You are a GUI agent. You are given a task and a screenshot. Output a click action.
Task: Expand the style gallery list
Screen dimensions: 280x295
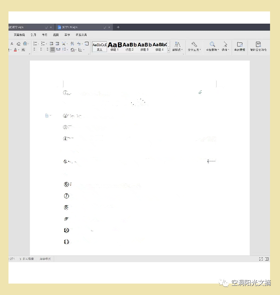click(x=169, y=51)
